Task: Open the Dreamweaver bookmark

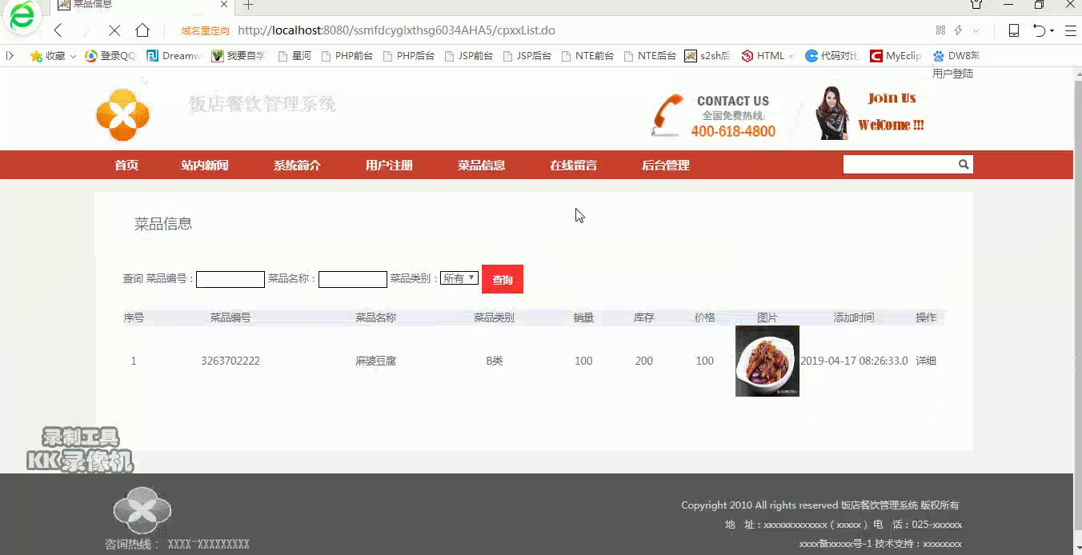Action: tap(174, 56)
